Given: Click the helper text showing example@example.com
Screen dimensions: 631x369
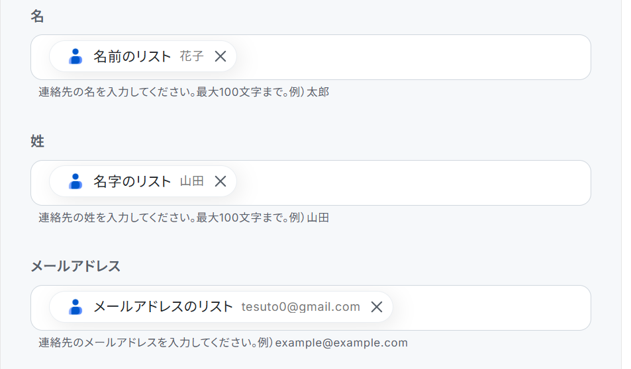Looking at the screenshot, I should click(223, 343).
